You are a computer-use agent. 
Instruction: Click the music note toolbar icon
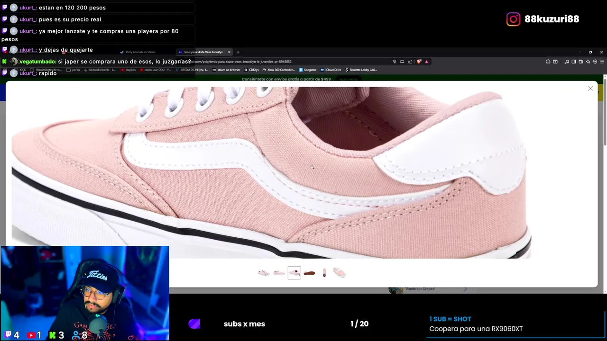pyautogui.click(x=567, y=62)
